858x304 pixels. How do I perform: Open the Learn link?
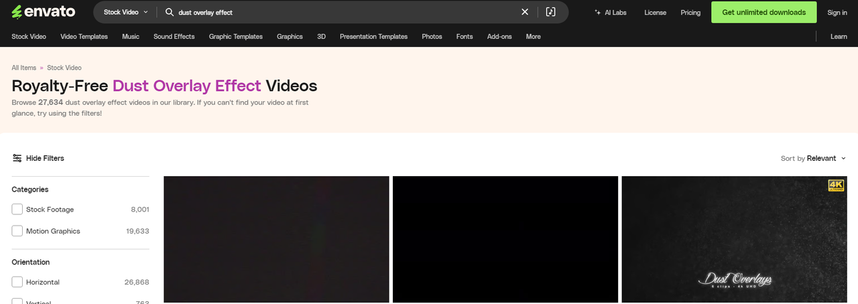coord(839,37)
